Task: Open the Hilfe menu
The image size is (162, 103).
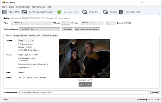Action: (49, 7)
